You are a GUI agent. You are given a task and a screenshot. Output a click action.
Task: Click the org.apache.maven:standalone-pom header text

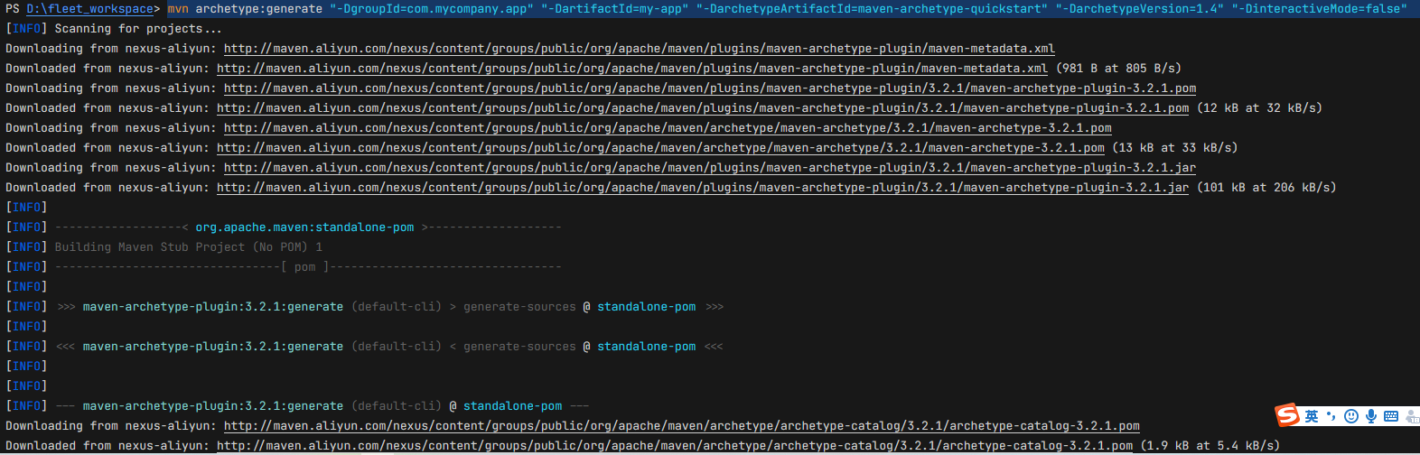[304, 227]
